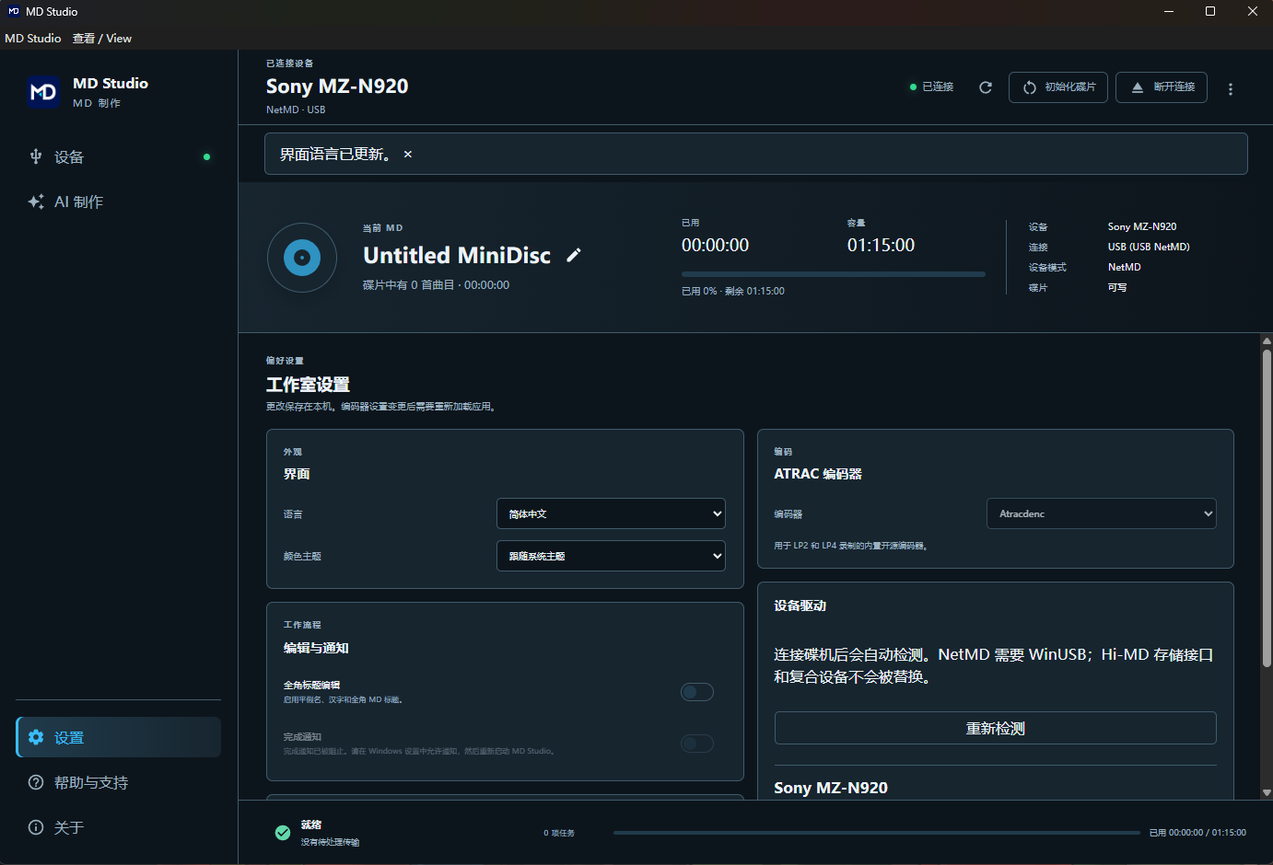Image resolution: width=1273 pixels, height=865 pixels.
Task: Open the MD Studio menu in menu bar
Action: 33,39
